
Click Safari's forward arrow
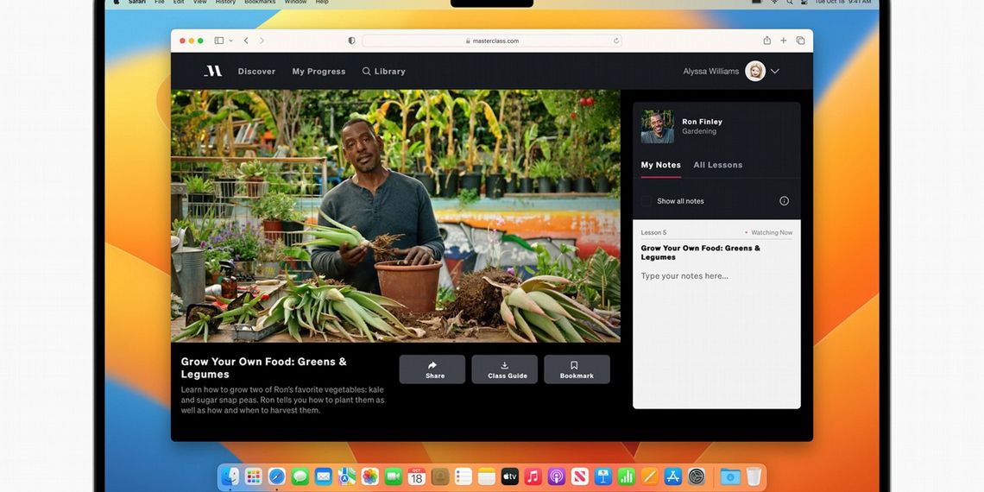coord(262,41)
